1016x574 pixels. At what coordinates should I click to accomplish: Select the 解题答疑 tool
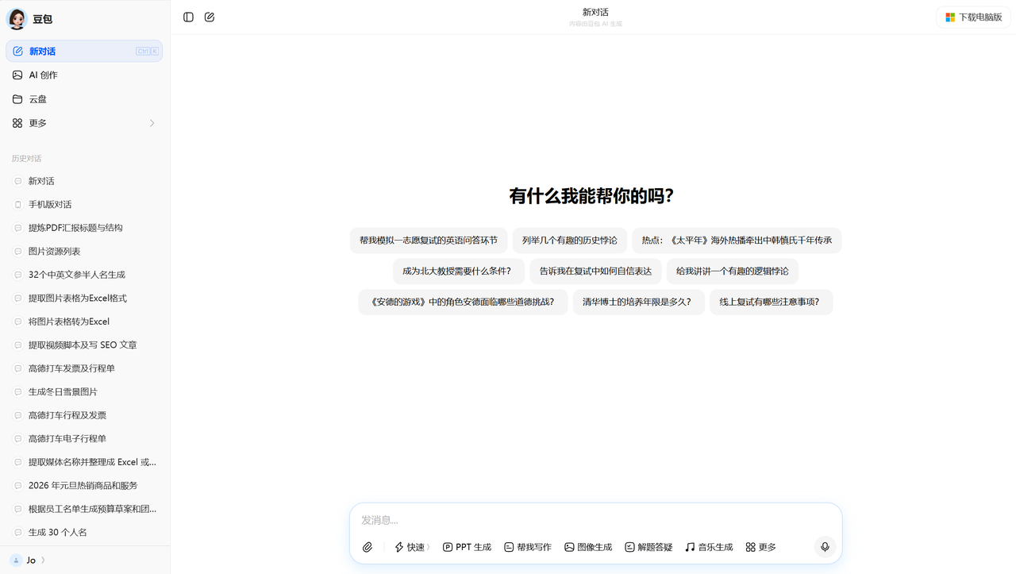pyautogui.click(x=648, y=547)
